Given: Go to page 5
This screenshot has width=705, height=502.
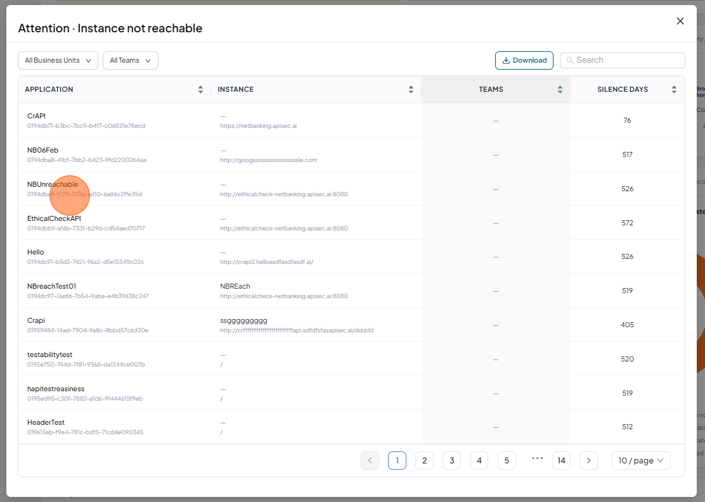Looking at the screenshot, I should coord(507,460).
